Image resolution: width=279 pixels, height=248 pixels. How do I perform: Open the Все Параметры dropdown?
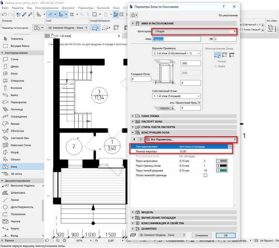click(191, 140)
